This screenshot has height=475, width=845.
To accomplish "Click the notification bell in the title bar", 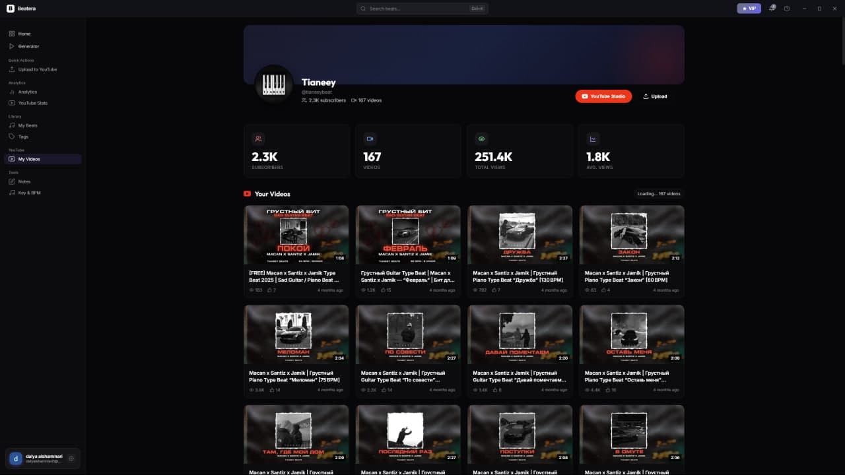I will tap(771, 9).
